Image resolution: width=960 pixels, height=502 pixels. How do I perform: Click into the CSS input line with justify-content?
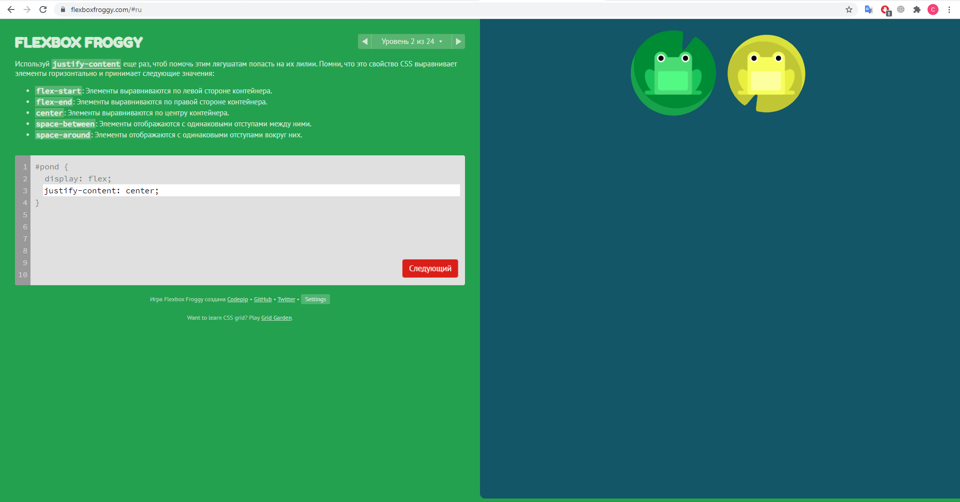251,190
